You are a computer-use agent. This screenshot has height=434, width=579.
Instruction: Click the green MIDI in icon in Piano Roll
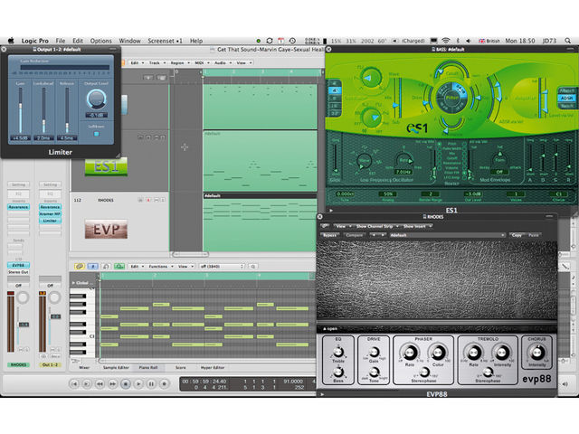point(119,266)
